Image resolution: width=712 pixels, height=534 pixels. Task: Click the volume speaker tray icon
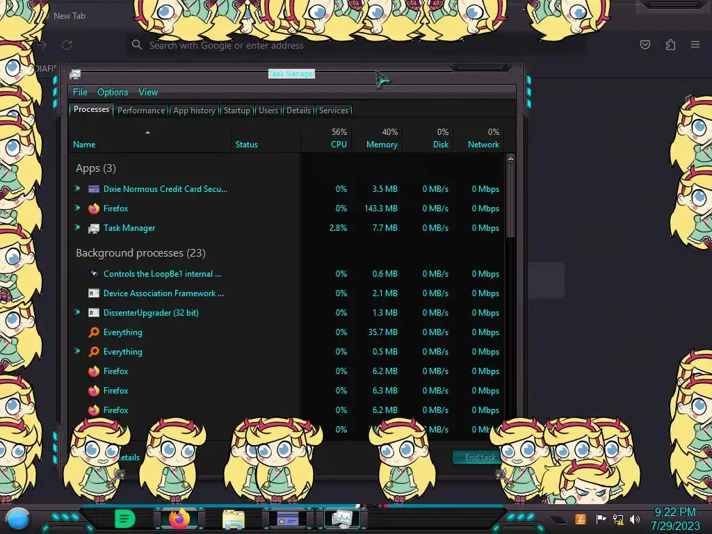(635, 519)
